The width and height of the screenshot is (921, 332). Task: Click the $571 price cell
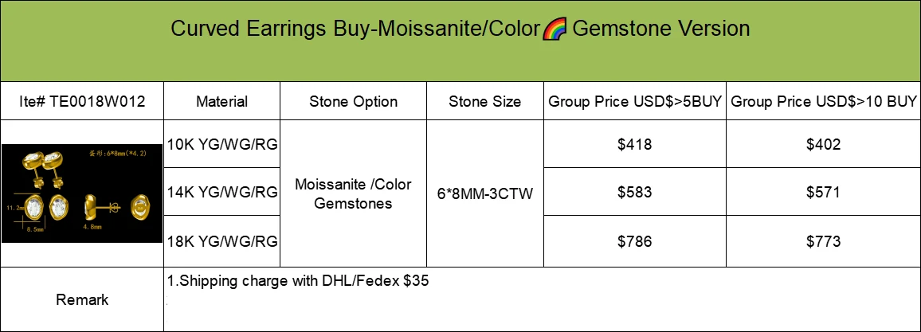click(824, 192)
